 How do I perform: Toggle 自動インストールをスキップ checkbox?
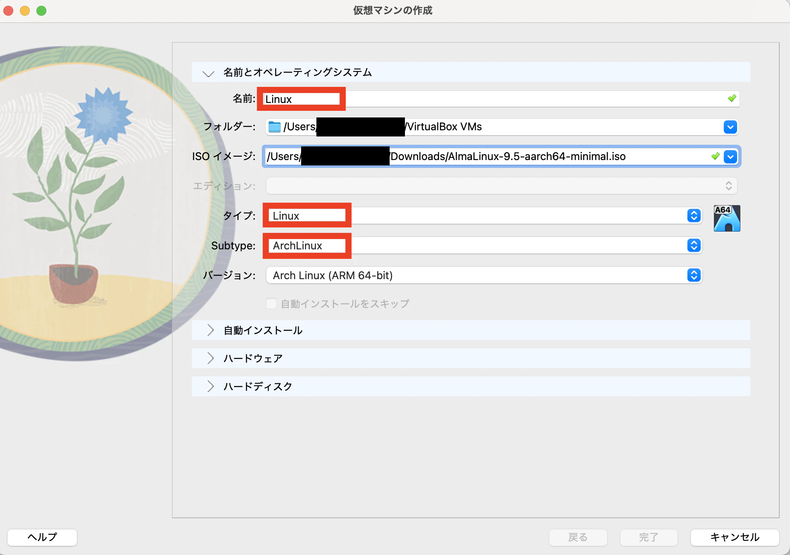(271, 304)
